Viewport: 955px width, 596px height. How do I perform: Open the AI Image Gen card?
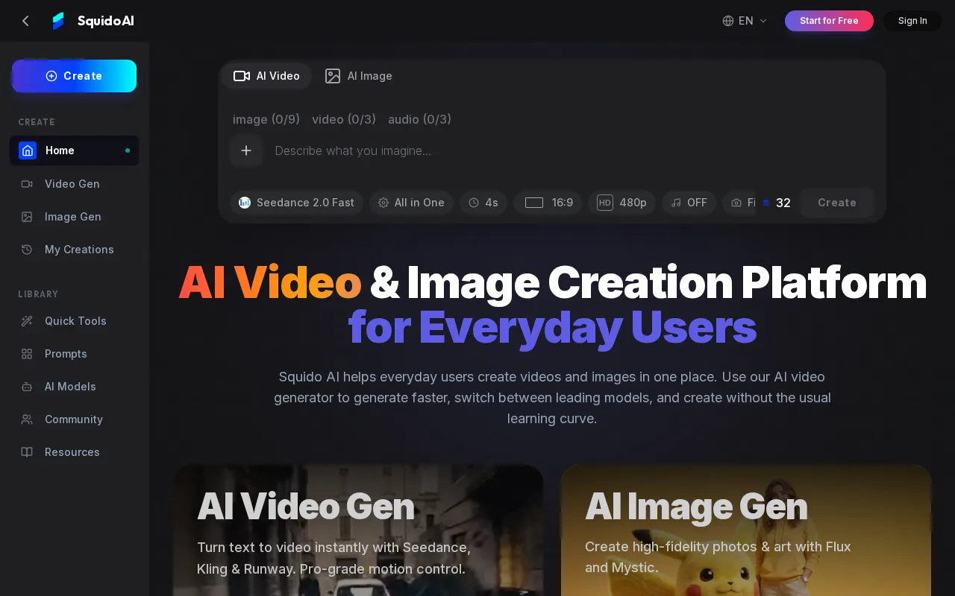[x=746, y=530]
